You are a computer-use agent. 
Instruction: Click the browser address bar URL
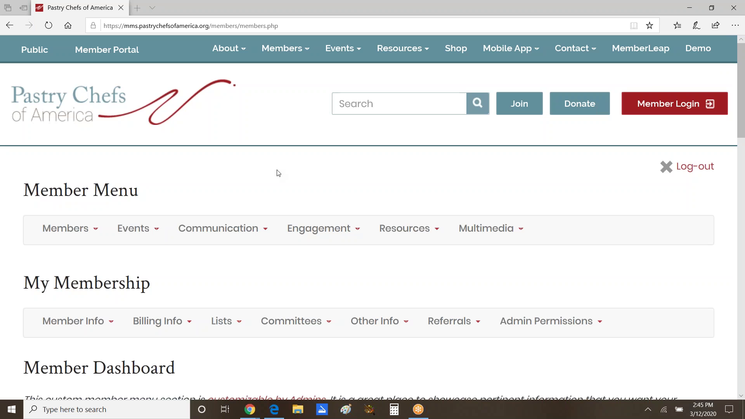[191, 26]
